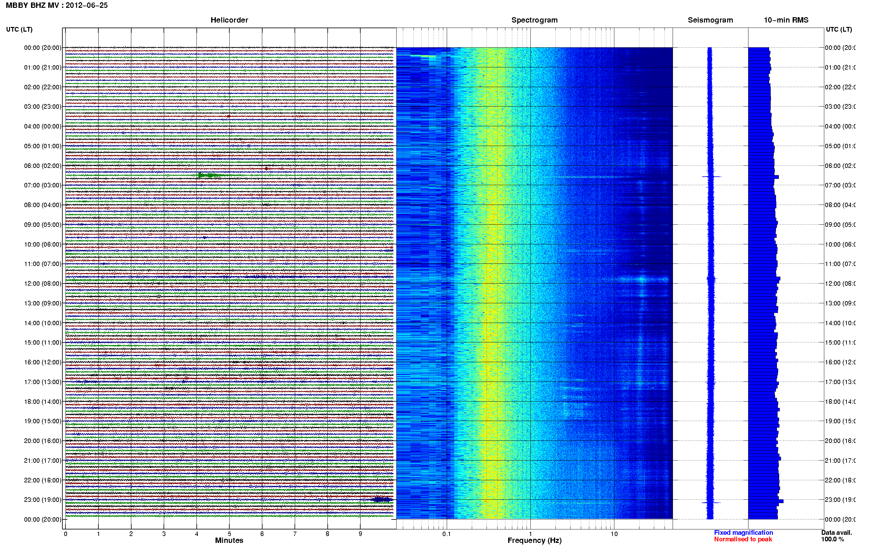Click the tallest RMS bar just after 23:00
This screenshot has height=557, width=891.
tap(766, 501)
